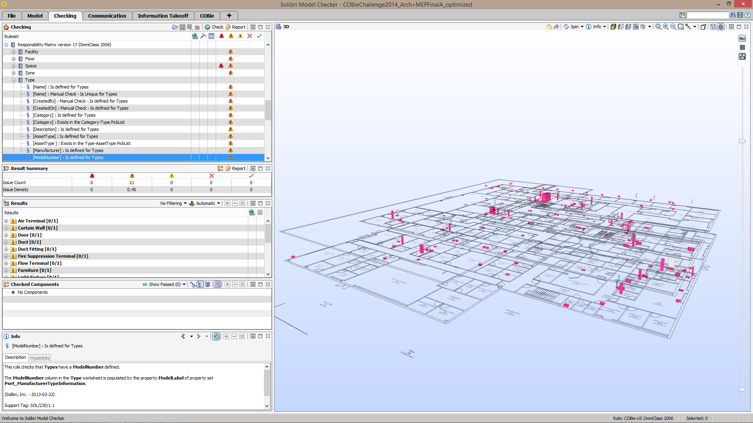Toggle the grid display in 3D view
The height and width of the screenshot is (423, 753).
tap(742, 47)
